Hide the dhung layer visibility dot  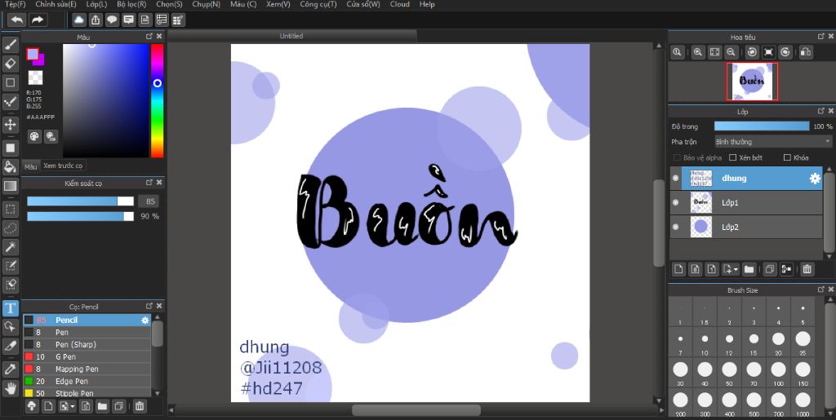(x=675, y=179)
